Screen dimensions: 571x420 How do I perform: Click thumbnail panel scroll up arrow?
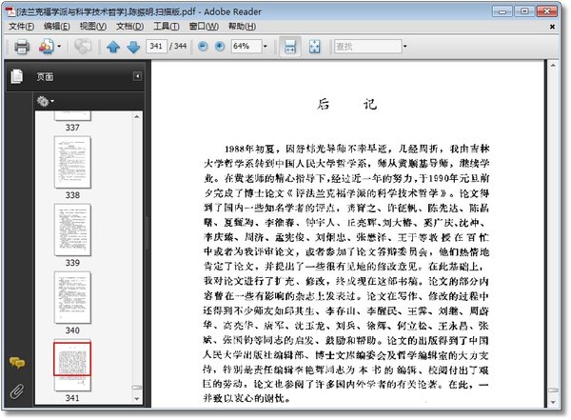(x=137, y=116)
